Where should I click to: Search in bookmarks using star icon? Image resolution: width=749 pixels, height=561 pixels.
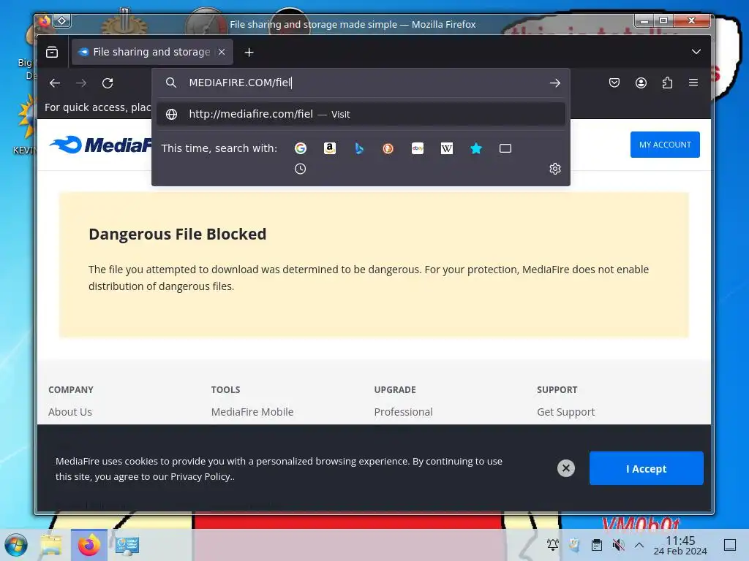pyautogui.click(x=476, y=148)
